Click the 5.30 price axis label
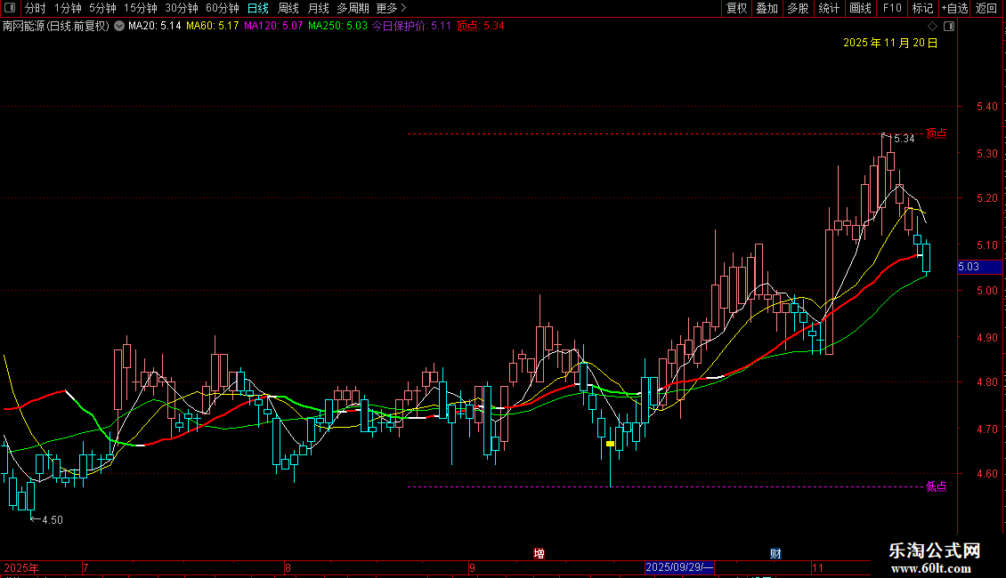This screenshot has width=1006, height=578. pos(986,154)
